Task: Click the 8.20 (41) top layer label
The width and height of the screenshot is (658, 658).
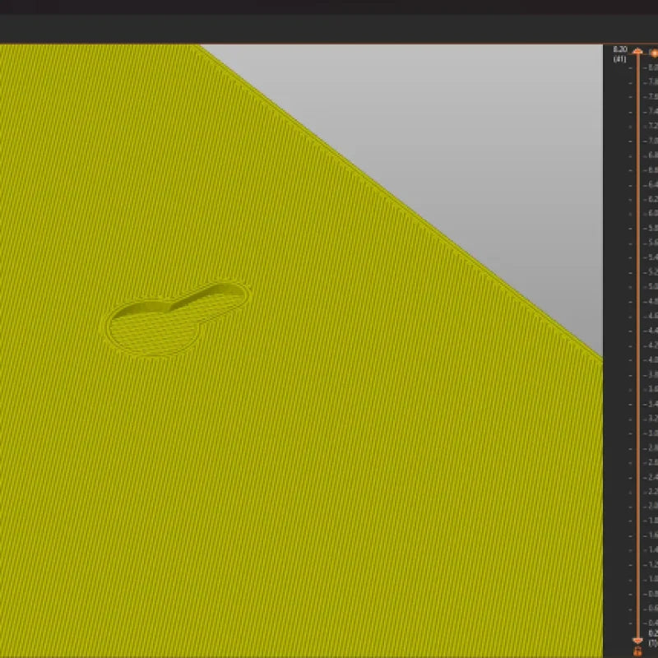Action: click(619, 54)
